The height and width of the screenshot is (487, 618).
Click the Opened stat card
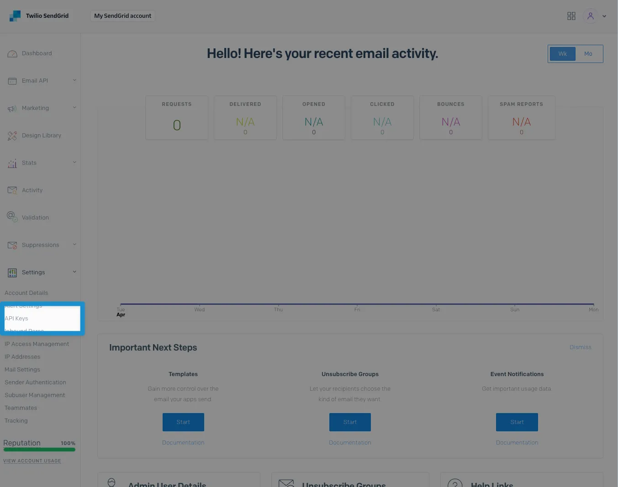click(314, 118)
